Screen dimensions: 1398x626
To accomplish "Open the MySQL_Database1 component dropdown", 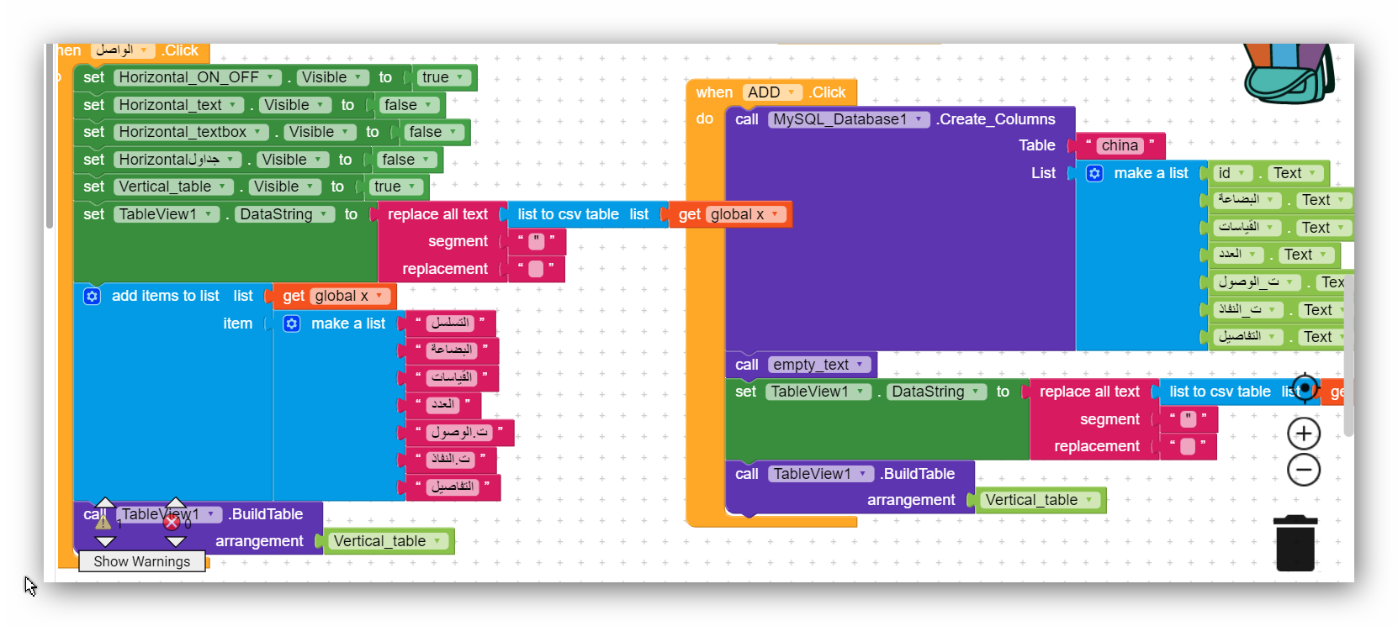I will point(849,119).
